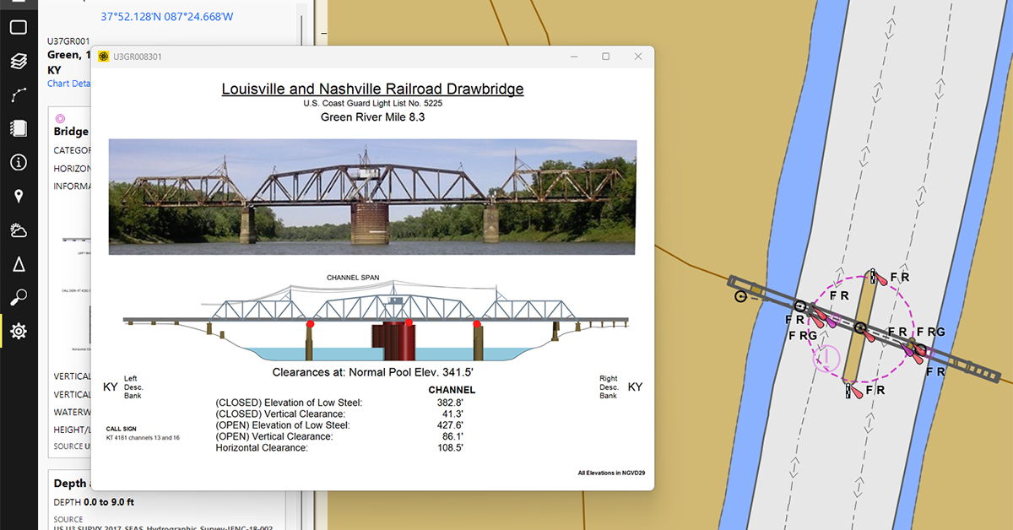Click the Normal Pool Elev. 341.5' heading
Image resolution: width=1013 pixels, height=530 pixels.
[x=372, y=372]
